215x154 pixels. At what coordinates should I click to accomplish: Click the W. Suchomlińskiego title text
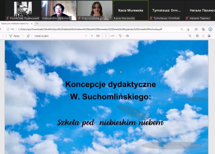110,97
